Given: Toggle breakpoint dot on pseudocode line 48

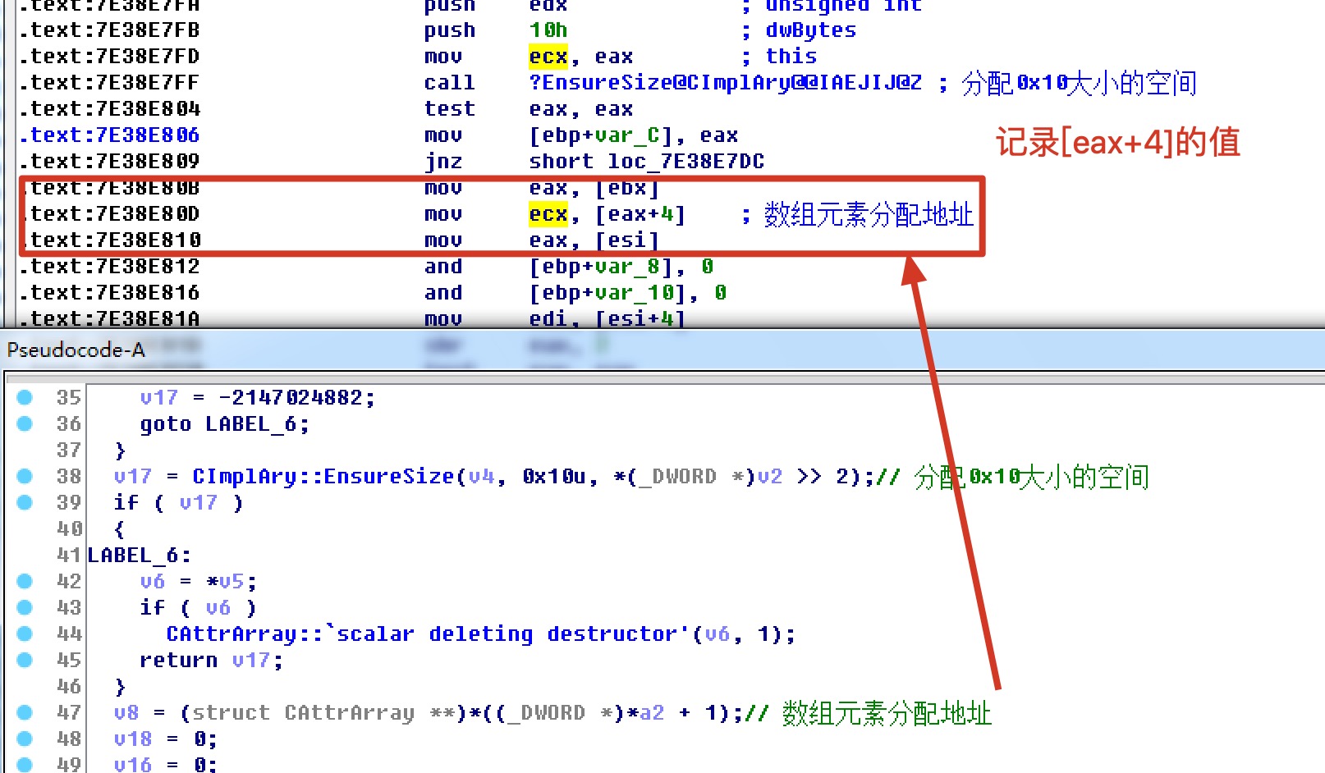Looking at the screenshot, I should pos(25,739).
